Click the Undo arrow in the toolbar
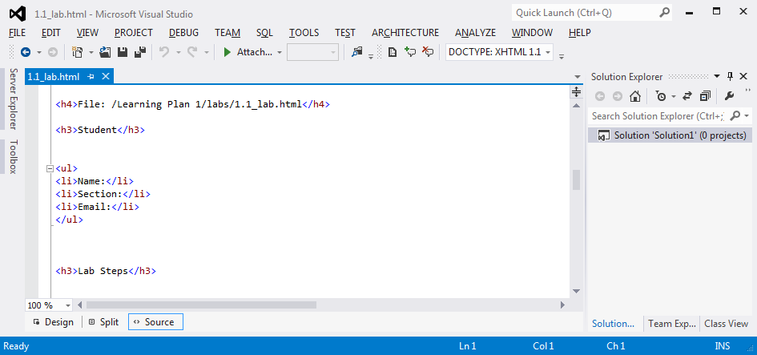Viewport: 757px width, 355px height. coord(164,52)
